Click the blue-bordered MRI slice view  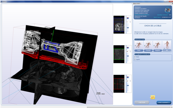point(119,25)
